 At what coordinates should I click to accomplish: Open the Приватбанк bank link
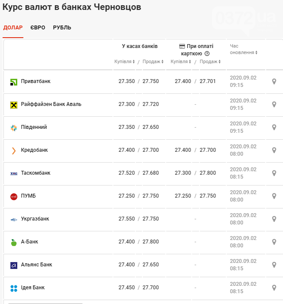35,81
